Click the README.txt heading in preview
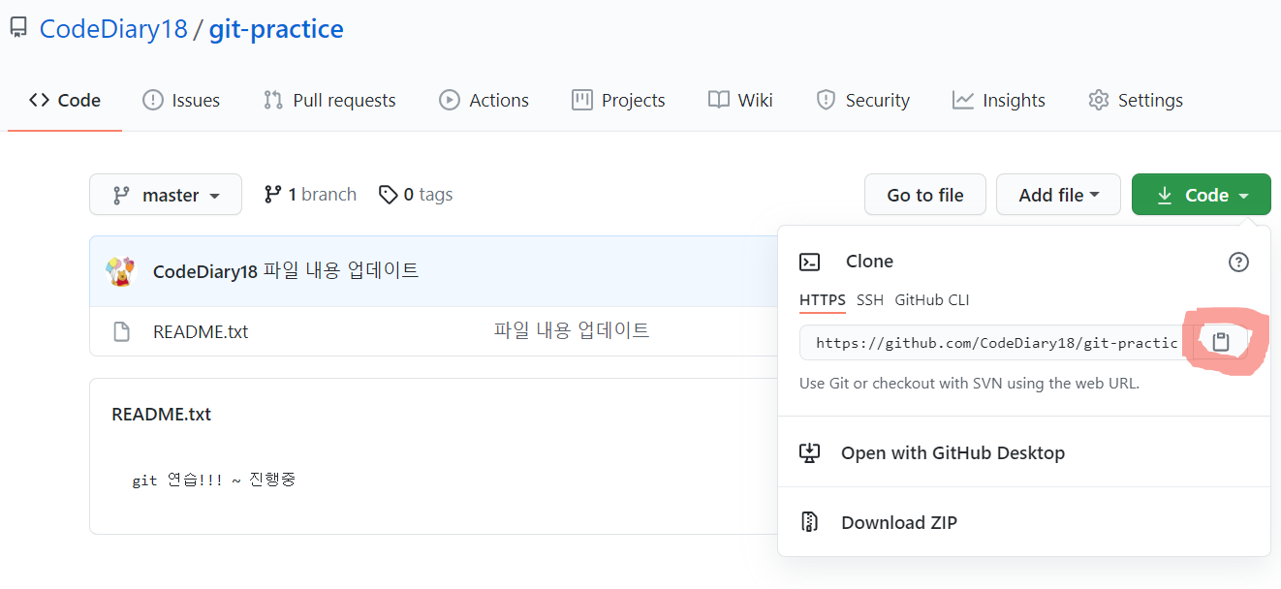Viewport: 1281px width, 589px height. [162, 414]
